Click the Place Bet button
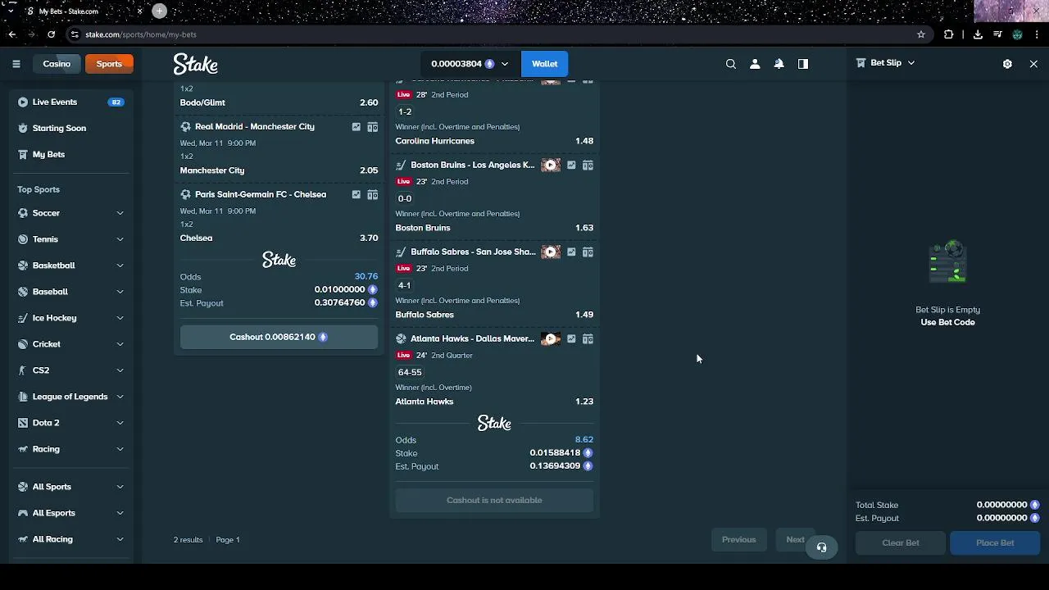Screen dimensions: 1049x590 (995, 542)
